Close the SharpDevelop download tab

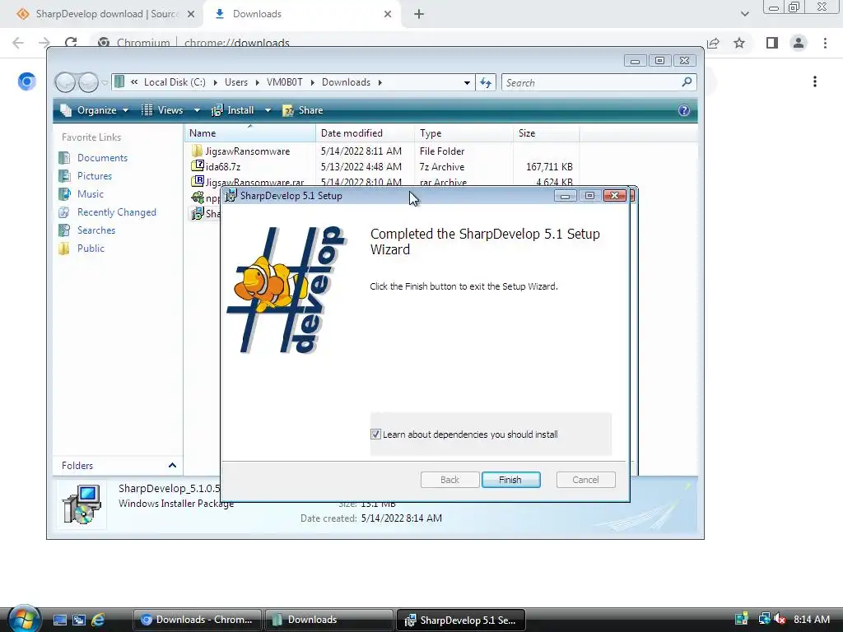coord(191,14)
